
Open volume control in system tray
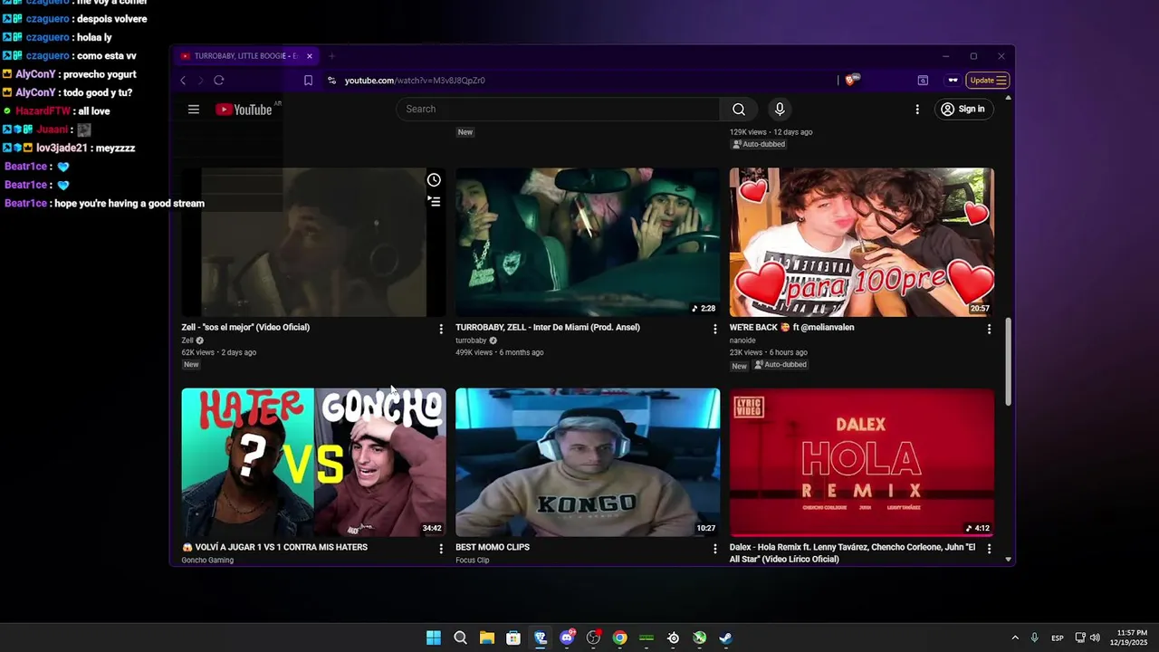(1095, 638)
